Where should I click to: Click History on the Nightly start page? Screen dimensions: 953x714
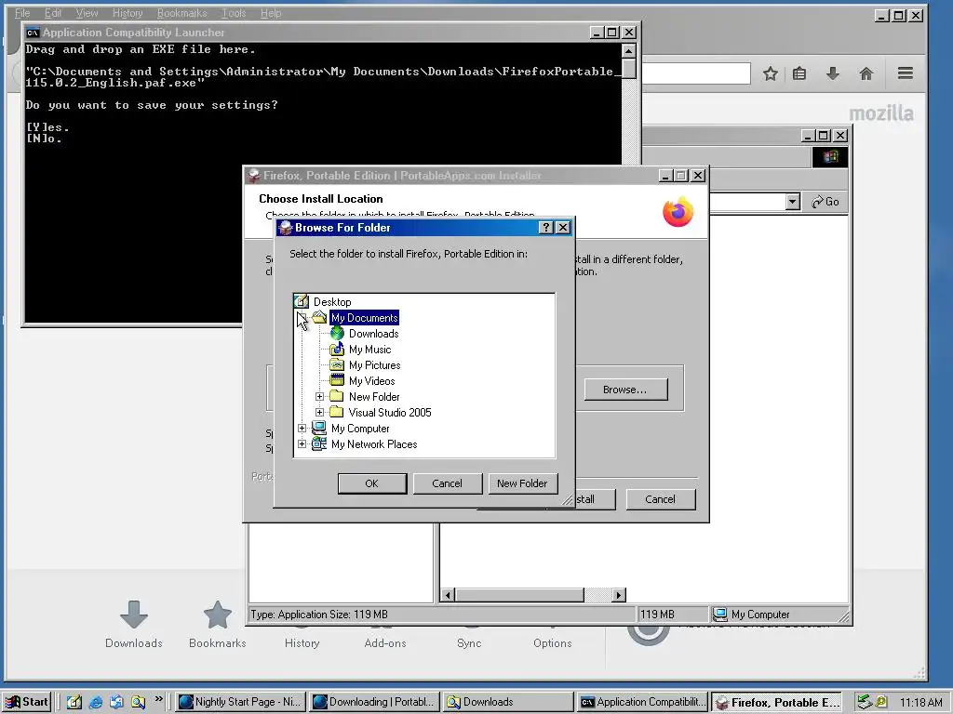coord(302,643)
